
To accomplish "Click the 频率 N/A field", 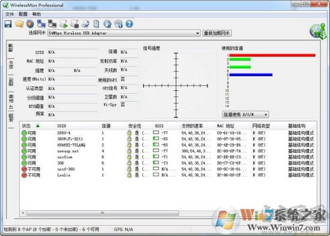I will (x=72, y=115).
